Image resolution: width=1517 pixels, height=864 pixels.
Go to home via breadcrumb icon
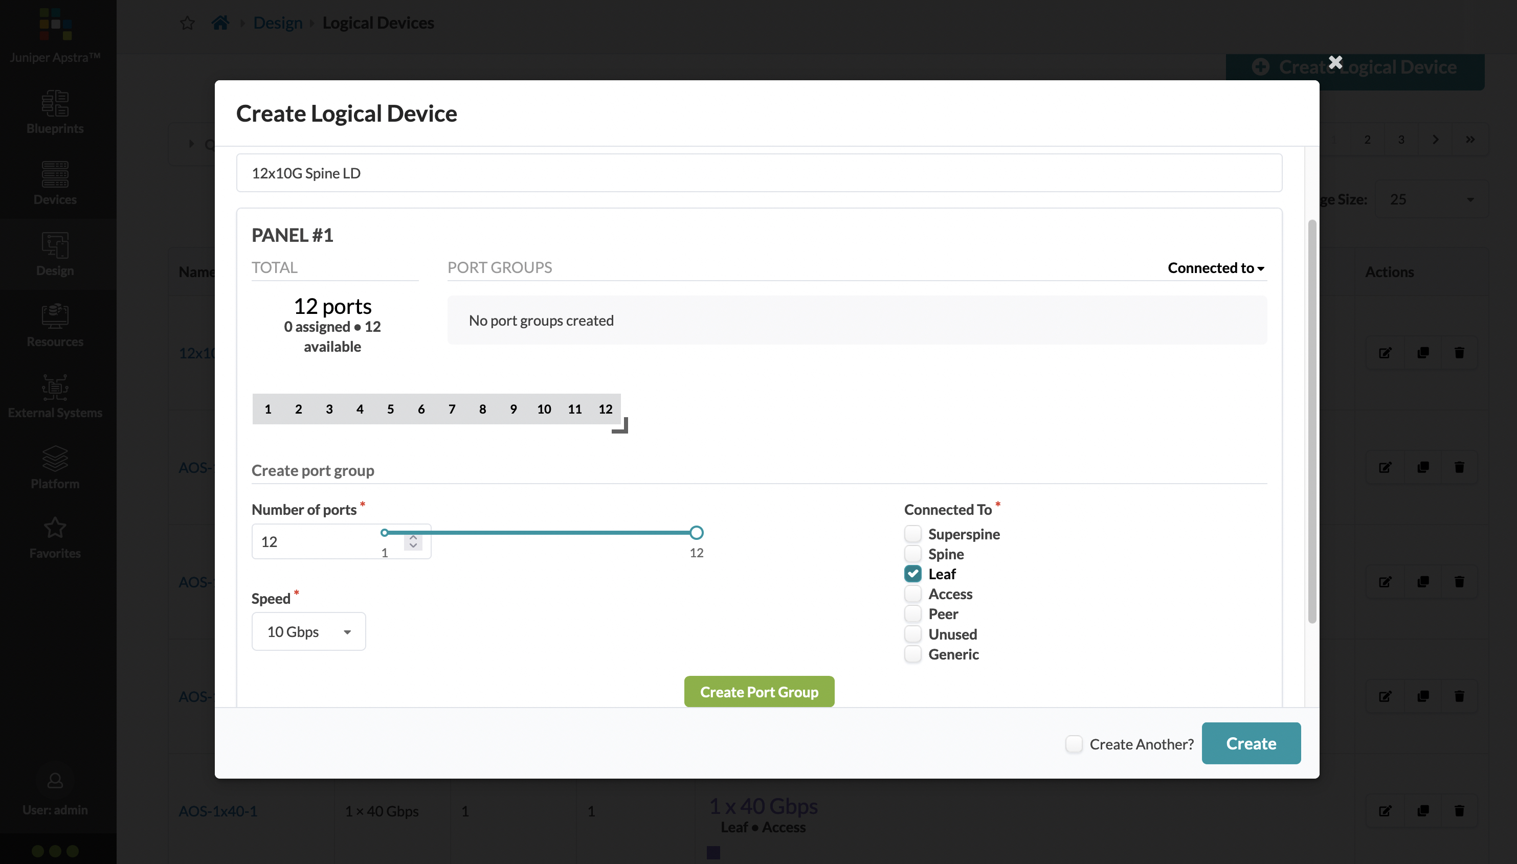click(220, 23)
